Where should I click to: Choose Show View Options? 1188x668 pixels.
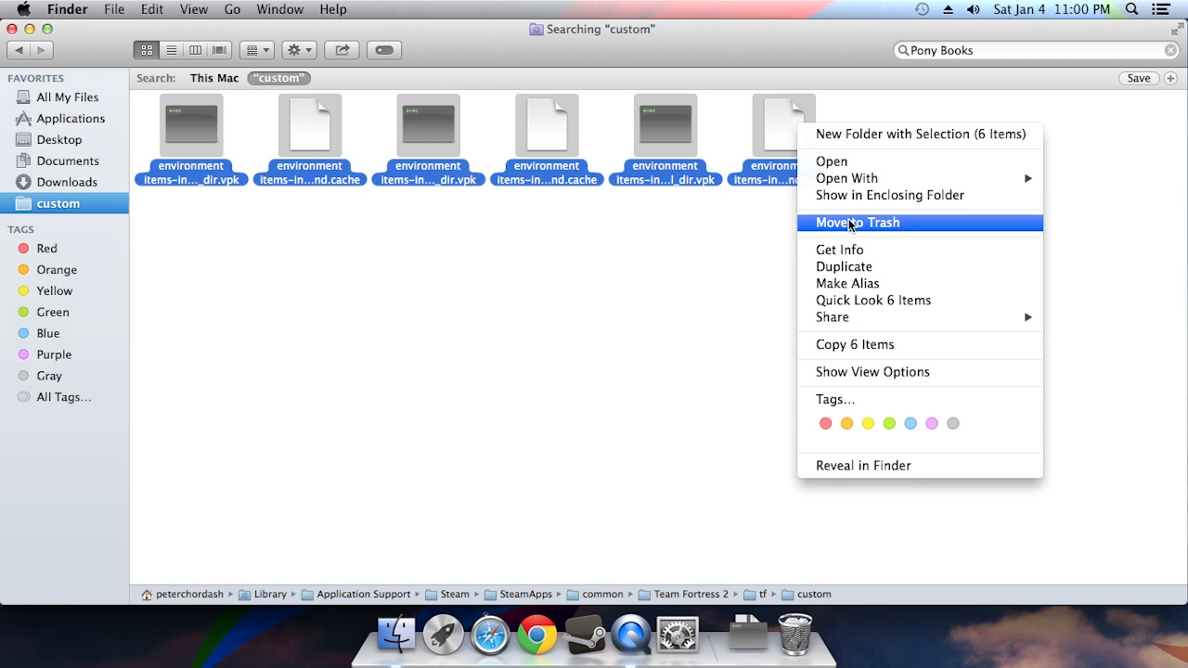click(920, 372)
